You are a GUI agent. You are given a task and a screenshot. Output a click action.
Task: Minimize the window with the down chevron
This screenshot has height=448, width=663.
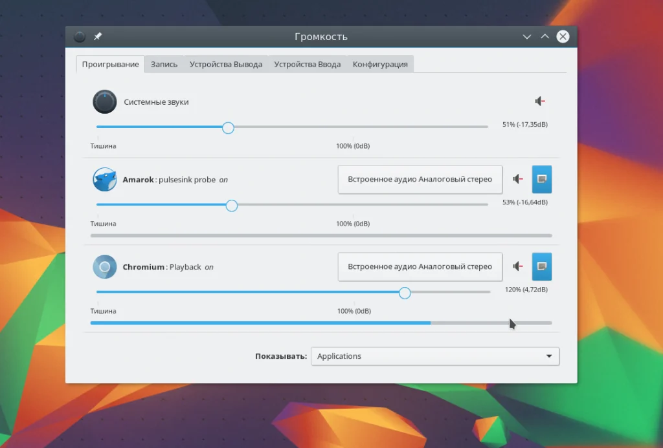tap(527, 37)
